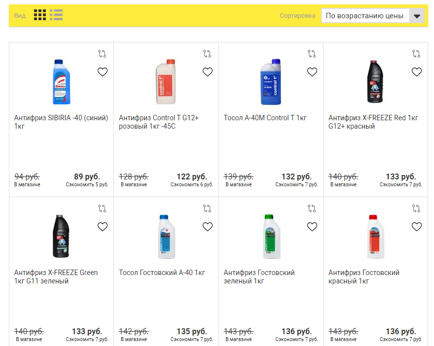The width and height of the screenshot is (434, 346).
Task: Compare X-FREEZE Green antifreeze product
Action: click(102, 208)
